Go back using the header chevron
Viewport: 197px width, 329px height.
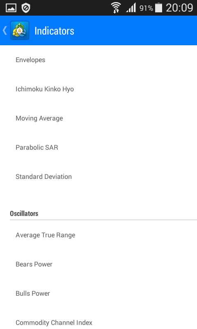(x=5, y=30)
